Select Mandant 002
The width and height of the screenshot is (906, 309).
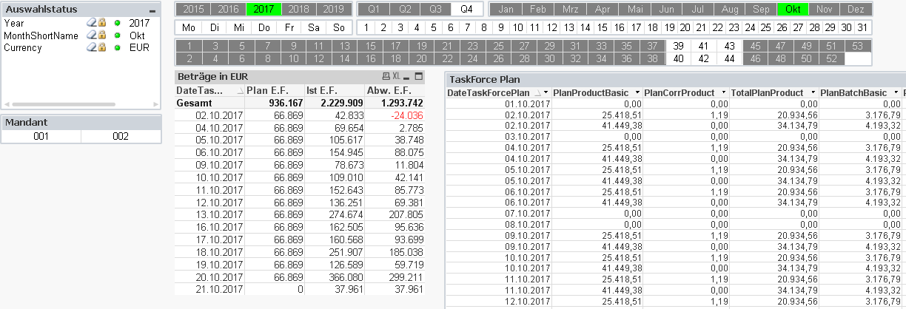(121, 136)
